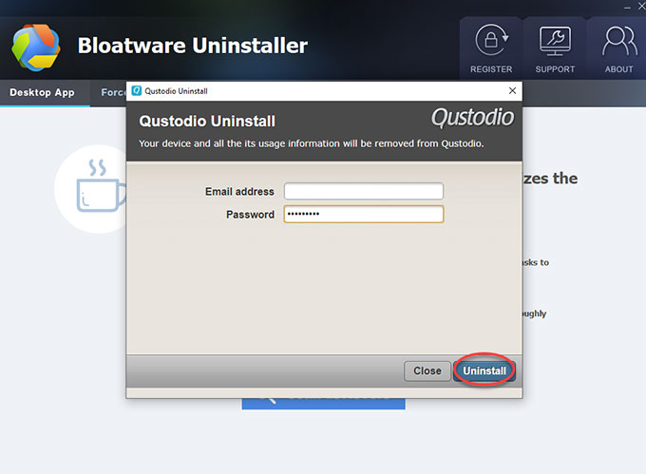Close the Bloatware Uninstaller window
Viewport: 646px width, 474px height.
point(641,7)
